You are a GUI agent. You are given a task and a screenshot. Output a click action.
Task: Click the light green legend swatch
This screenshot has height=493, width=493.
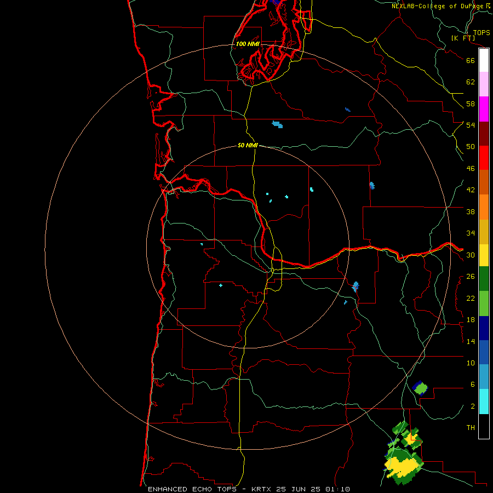484,303
